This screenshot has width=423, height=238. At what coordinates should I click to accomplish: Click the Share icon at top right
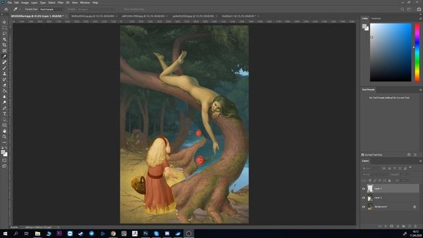point(418,9)
